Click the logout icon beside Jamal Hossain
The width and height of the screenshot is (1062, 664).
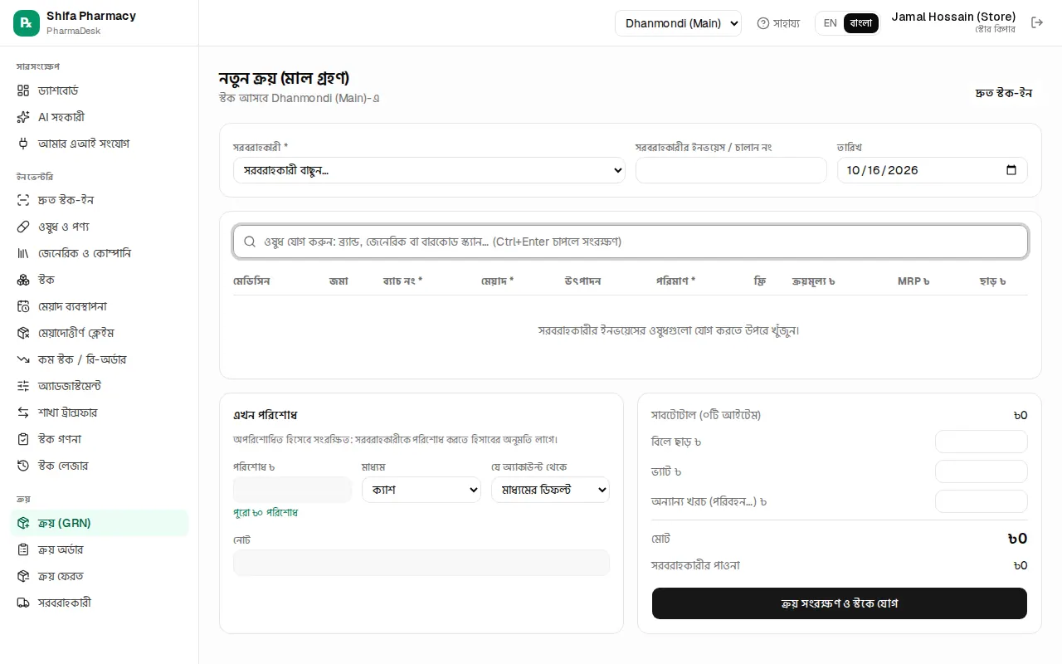tap(1037, 22)
